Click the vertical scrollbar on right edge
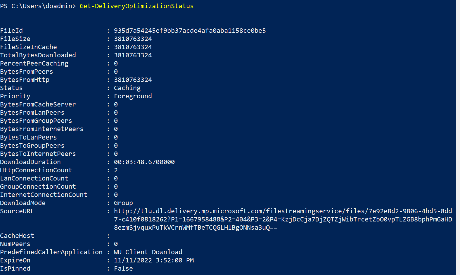This screenshot has height=275, width=460. click(458, 137)
